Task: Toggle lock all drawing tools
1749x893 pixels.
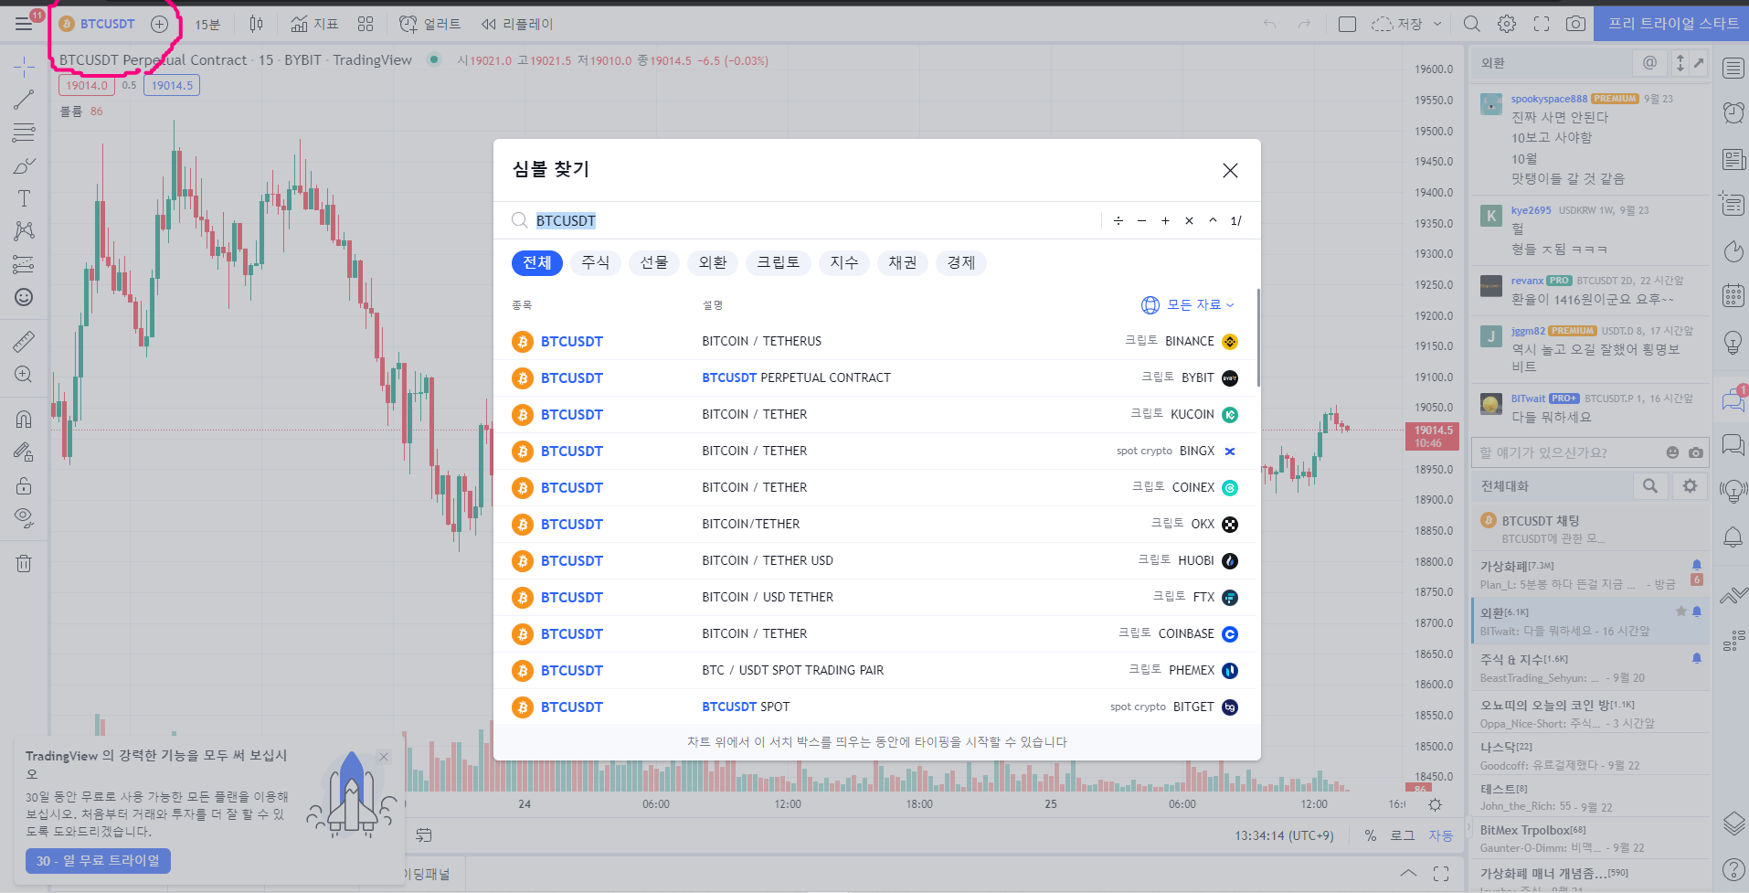Action: coord(24,485)
